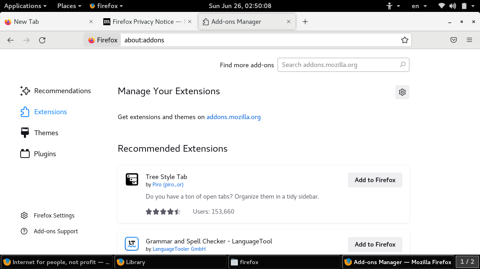Click the Extensions puzzle piece icon

point(25,112)
